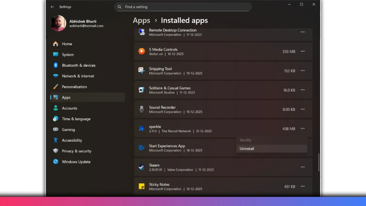Click the 16.0 KB size value
Image resolution: width=366 pixels, height=206 pixels.
(289, 90)
